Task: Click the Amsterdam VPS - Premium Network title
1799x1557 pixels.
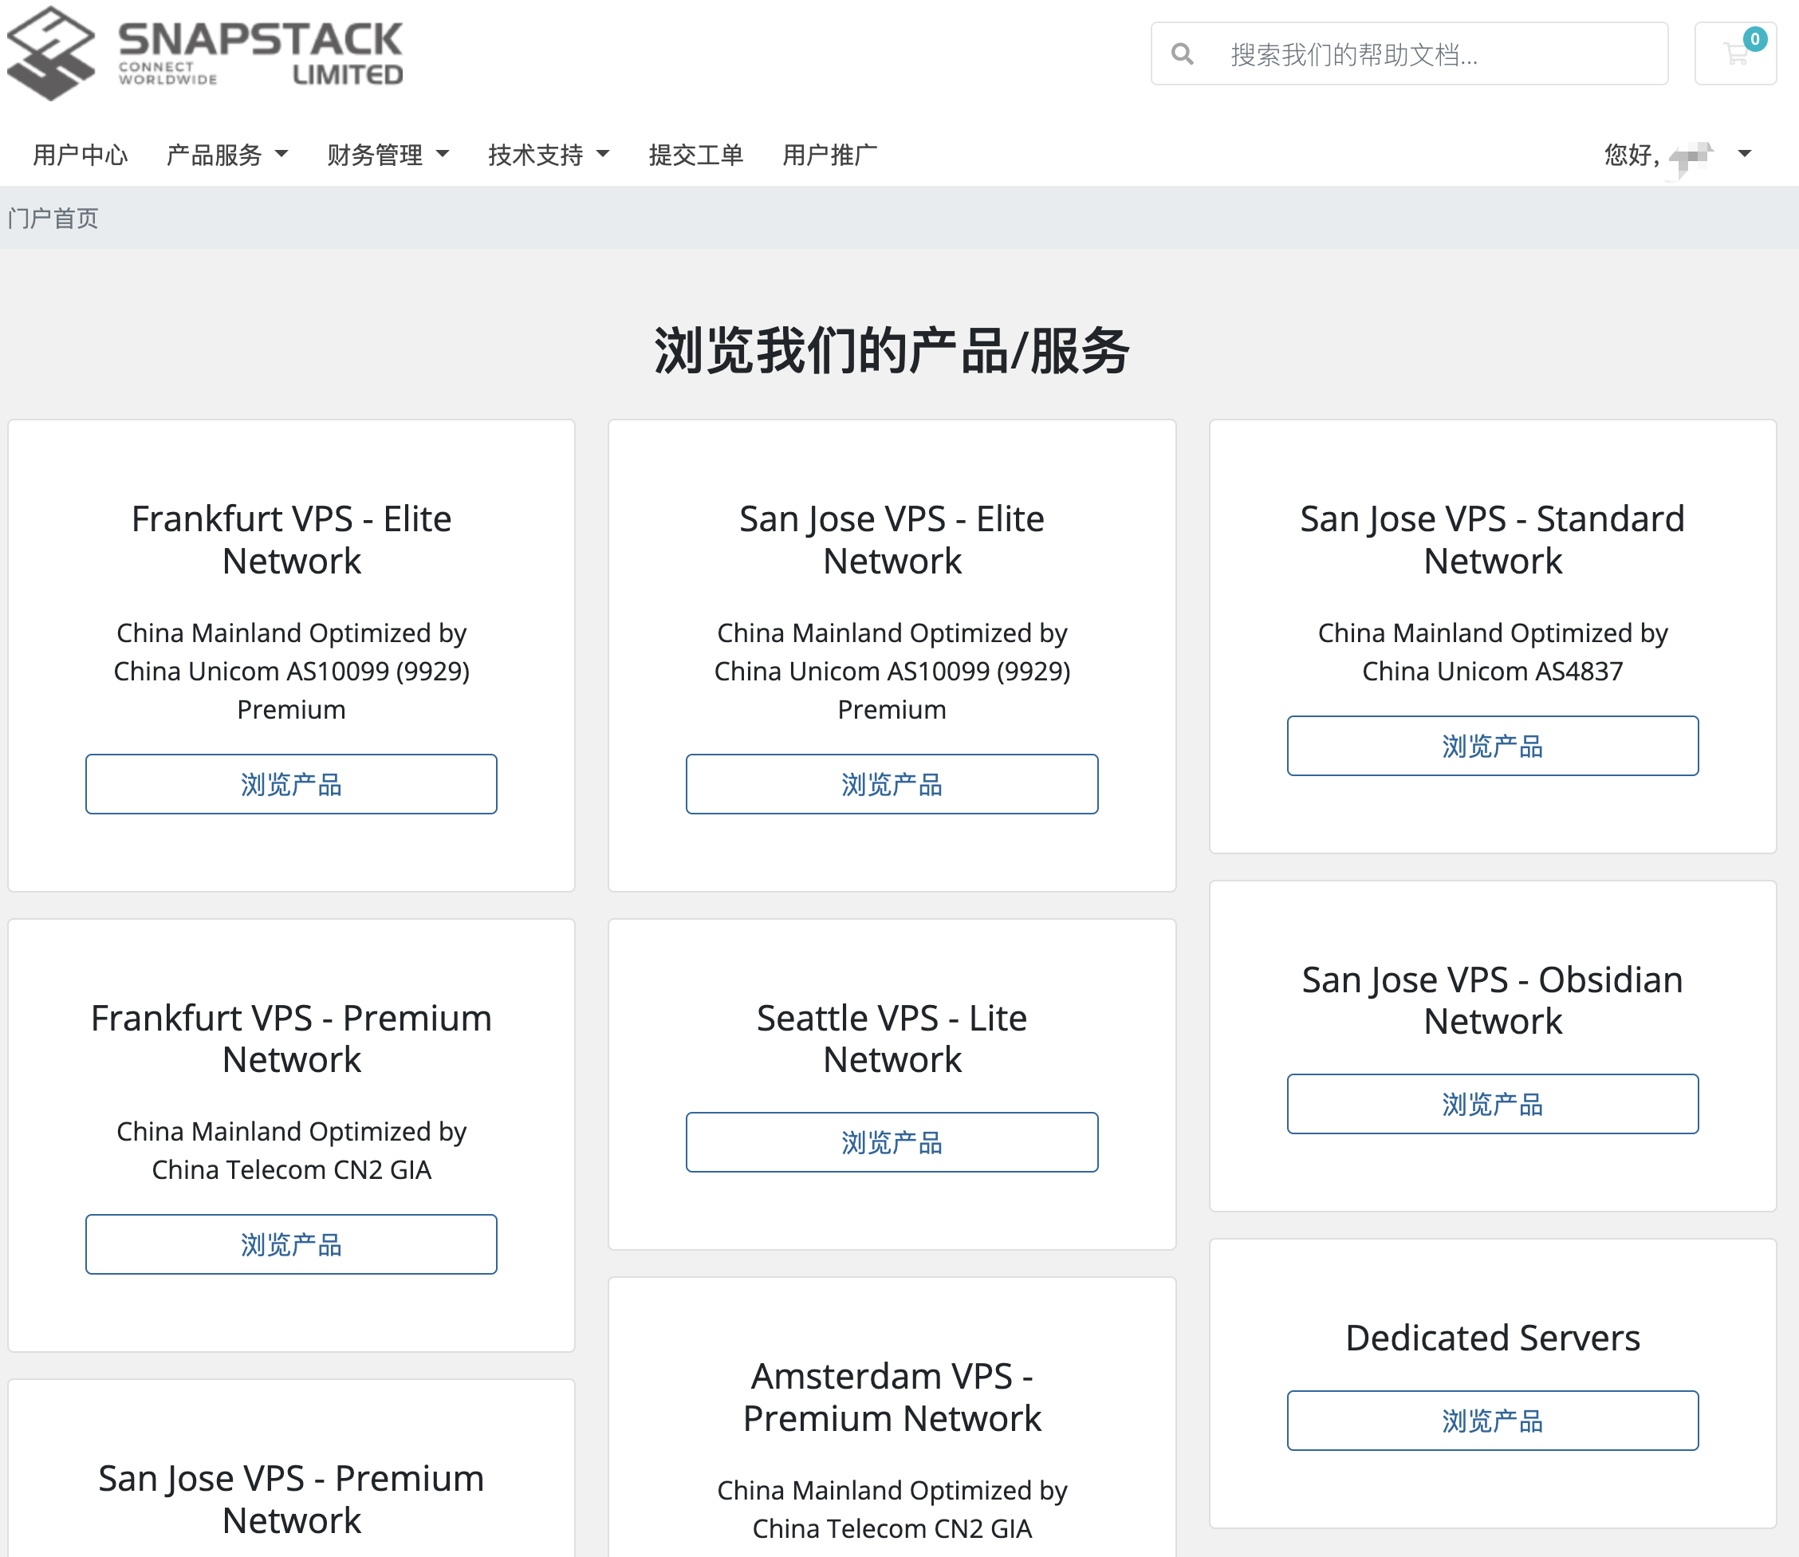Action: pos(892,1397)
